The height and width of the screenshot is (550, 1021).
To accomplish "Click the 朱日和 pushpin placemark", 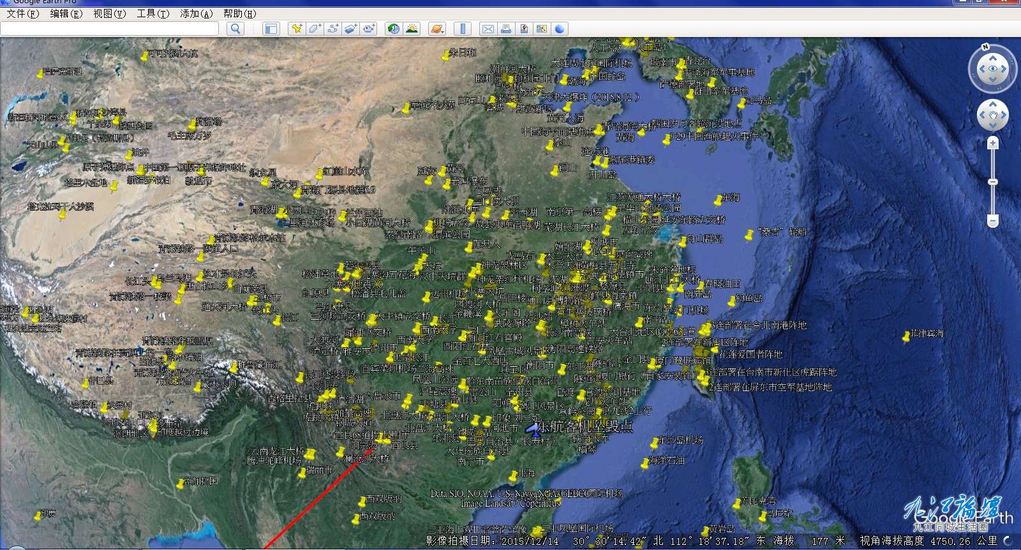I will (x=445, y=56).
